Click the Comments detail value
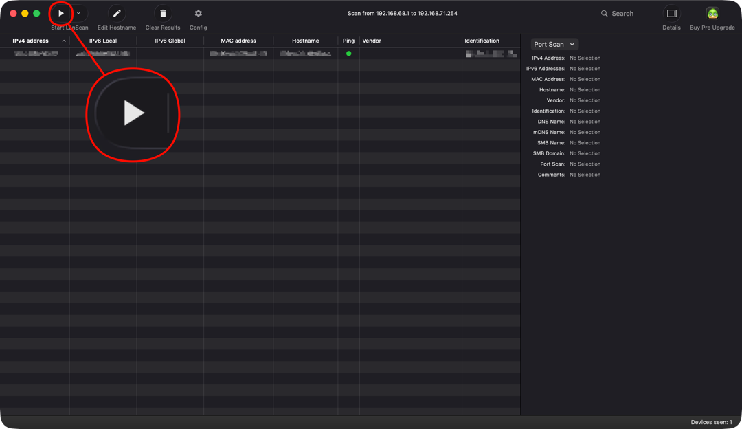 585,175
